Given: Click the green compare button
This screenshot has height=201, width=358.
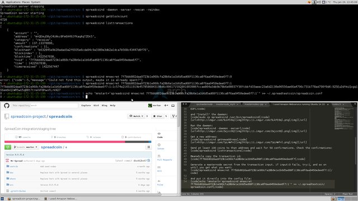Looking at the screenshot, I should 8,147.
